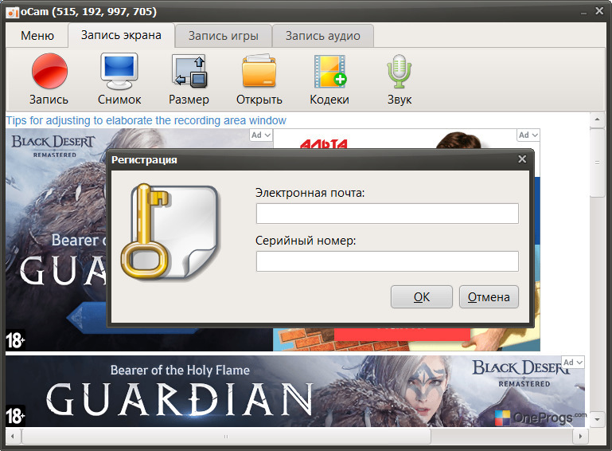The width and height of the screenshot is (612, 451).
Task: Switch to the Запись аудио tab
Action: pos(323,36)
